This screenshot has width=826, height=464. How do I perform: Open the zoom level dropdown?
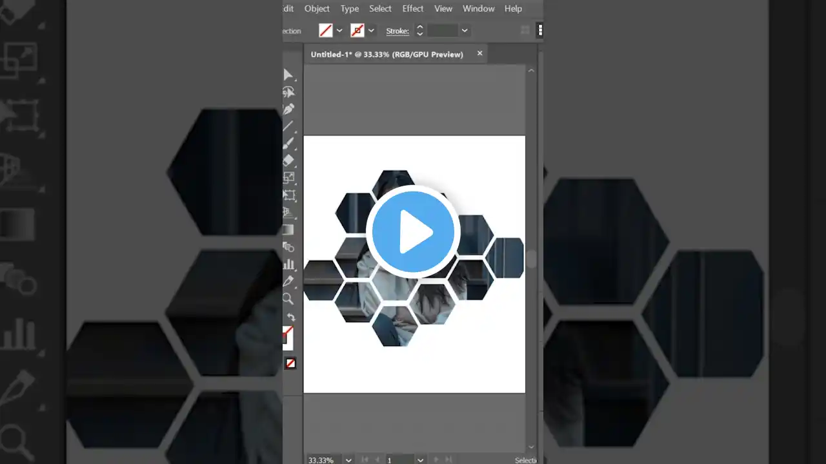(x=348, y=460)
